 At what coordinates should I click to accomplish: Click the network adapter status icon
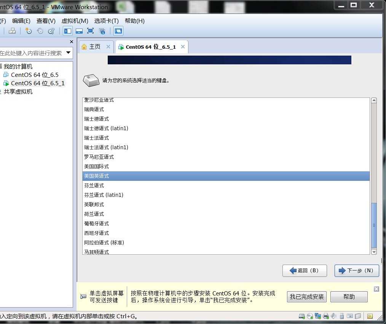[318, 316]
